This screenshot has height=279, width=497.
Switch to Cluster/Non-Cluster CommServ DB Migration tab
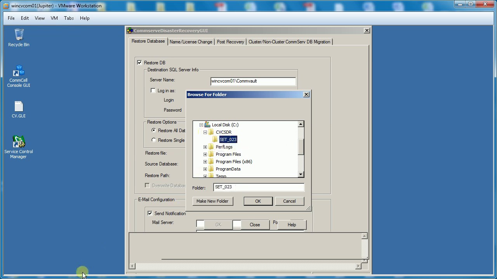[289, 42]
